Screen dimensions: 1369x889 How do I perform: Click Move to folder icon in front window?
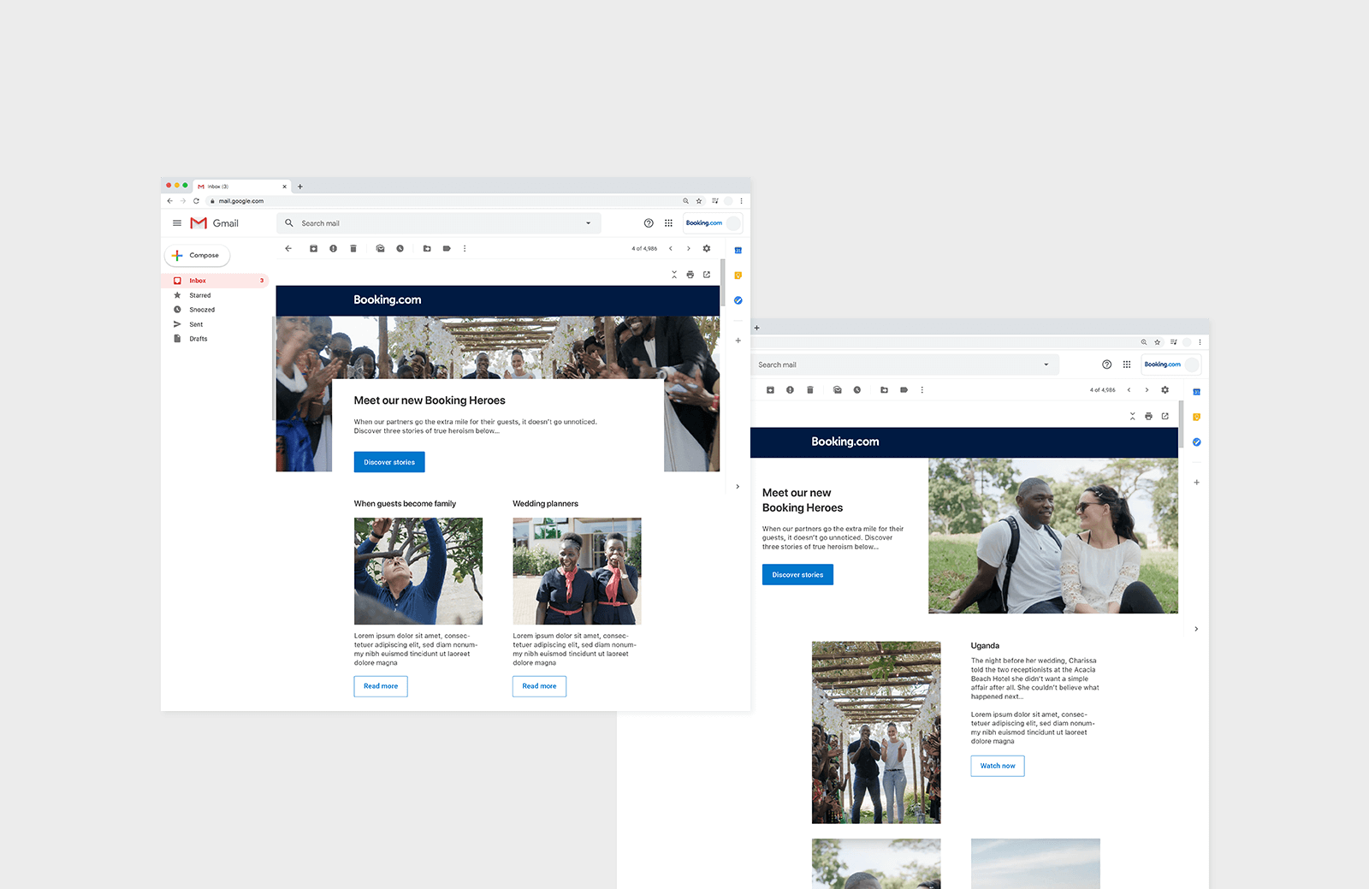pos(427,249)
